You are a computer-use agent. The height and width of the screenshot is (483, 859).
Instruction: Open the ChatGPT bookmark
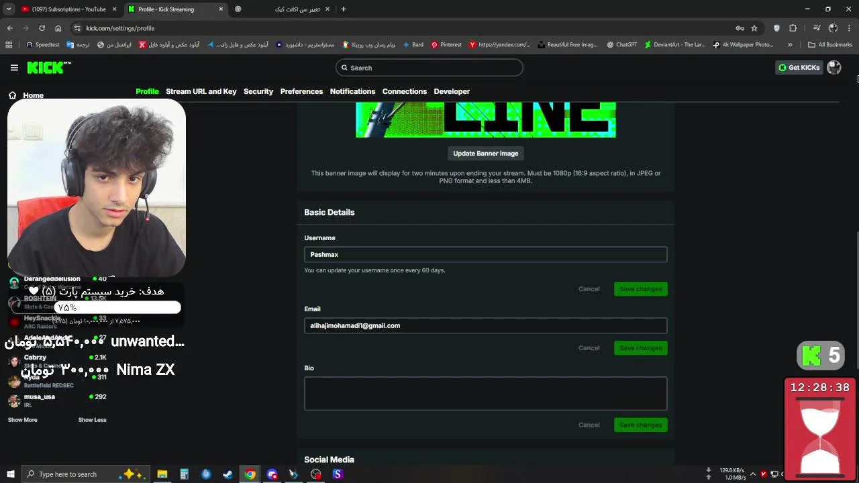(621, 45)
